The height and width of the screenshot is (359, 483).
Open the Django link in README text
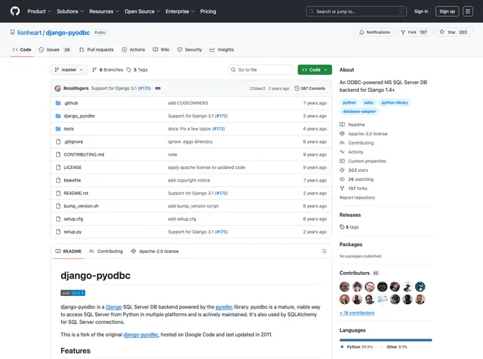114,307
